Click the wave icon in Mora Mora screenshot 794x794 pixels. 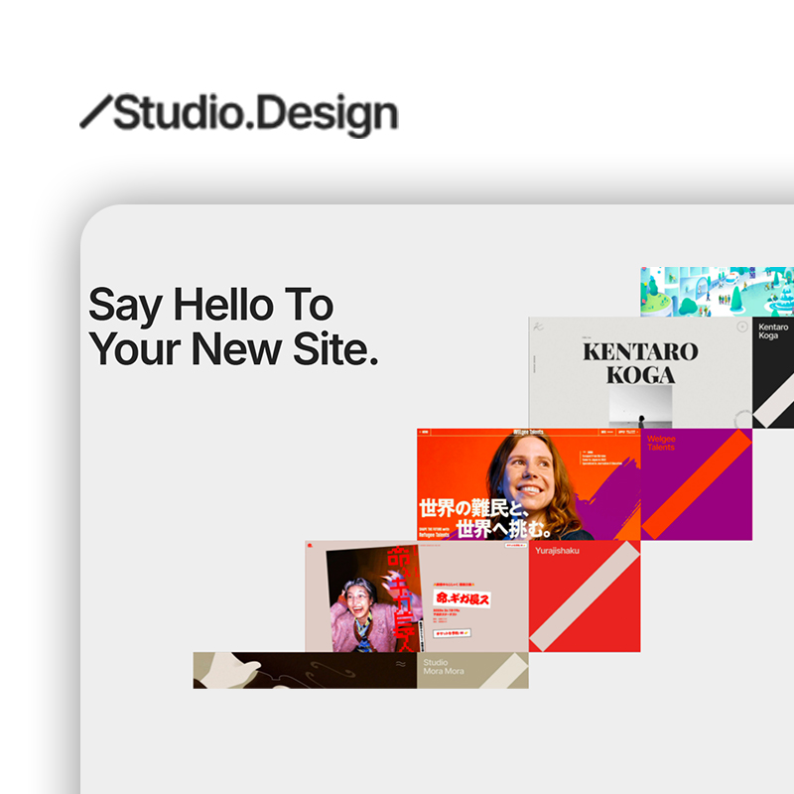(x=401, y=664)
